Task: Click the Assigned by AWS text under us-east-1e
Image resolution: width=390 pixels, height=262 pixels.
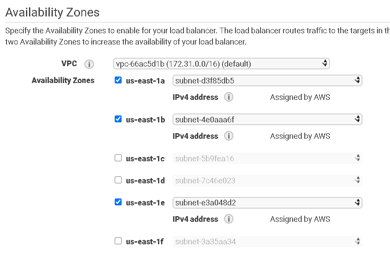Action: [300, 219]
